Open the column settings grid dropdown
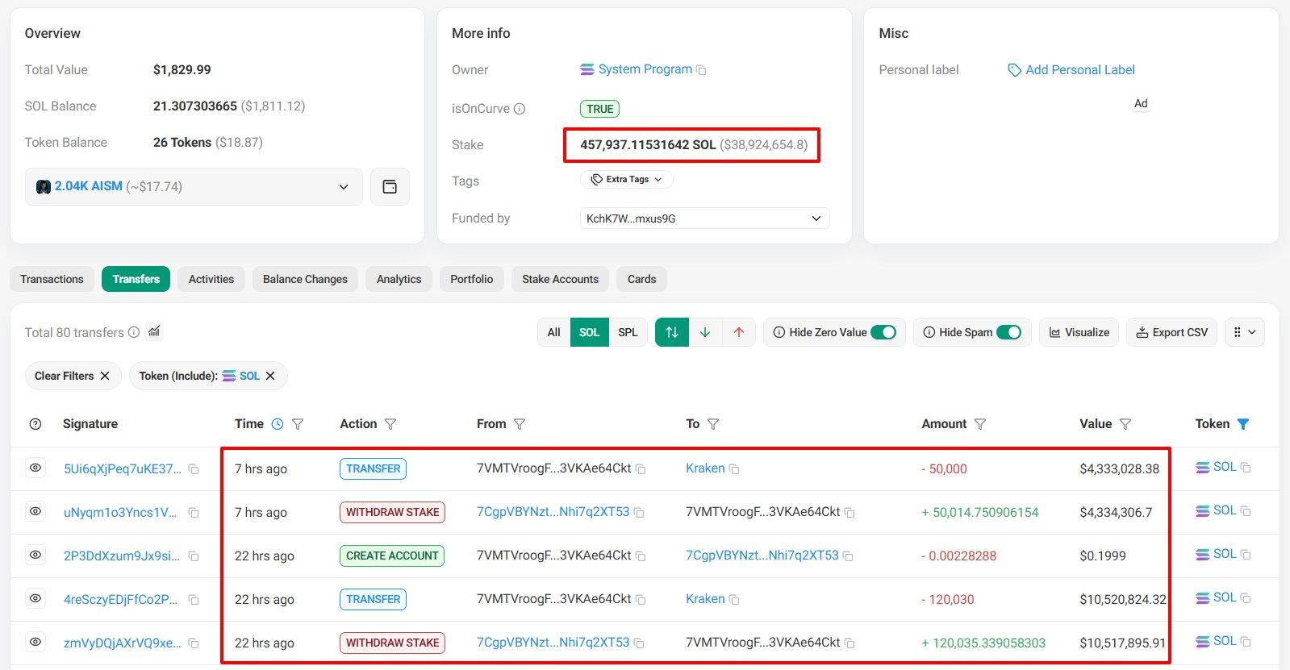1290x670 pixels. coord(1244,332)
